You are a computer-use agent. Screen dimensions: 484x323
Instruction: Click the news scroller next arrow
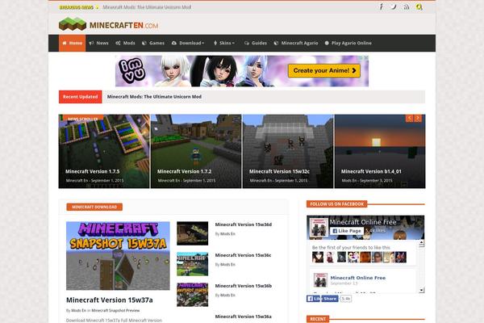coord(418,119)
